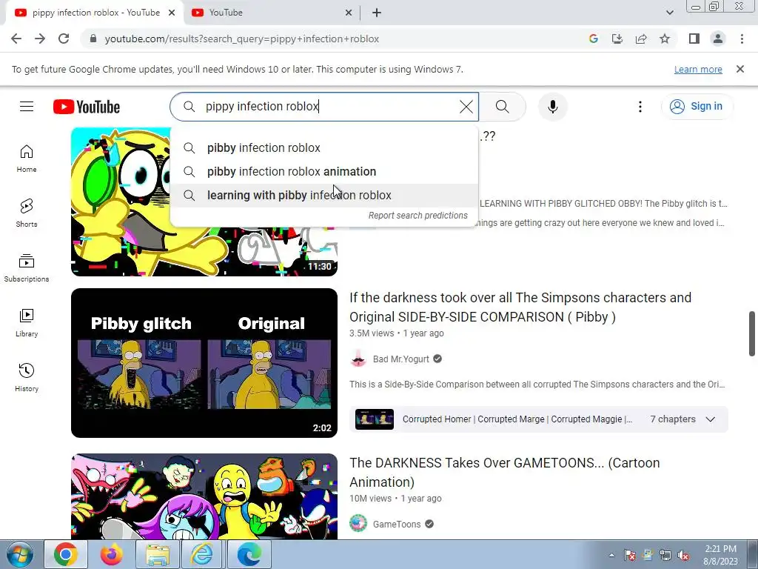Click the page vertical scrollbar thumb

point(752,334)
